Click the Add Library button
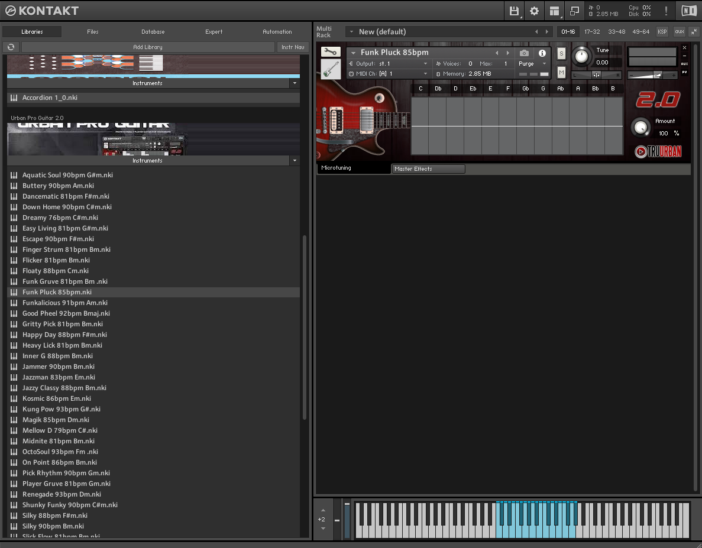This screenshot has width=702, height=548. pos(148,47)
